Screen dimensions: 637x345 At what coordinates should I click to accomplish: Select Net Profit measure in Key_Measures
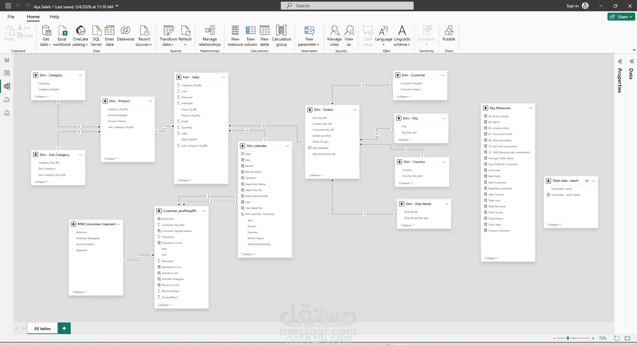point(494,176)
